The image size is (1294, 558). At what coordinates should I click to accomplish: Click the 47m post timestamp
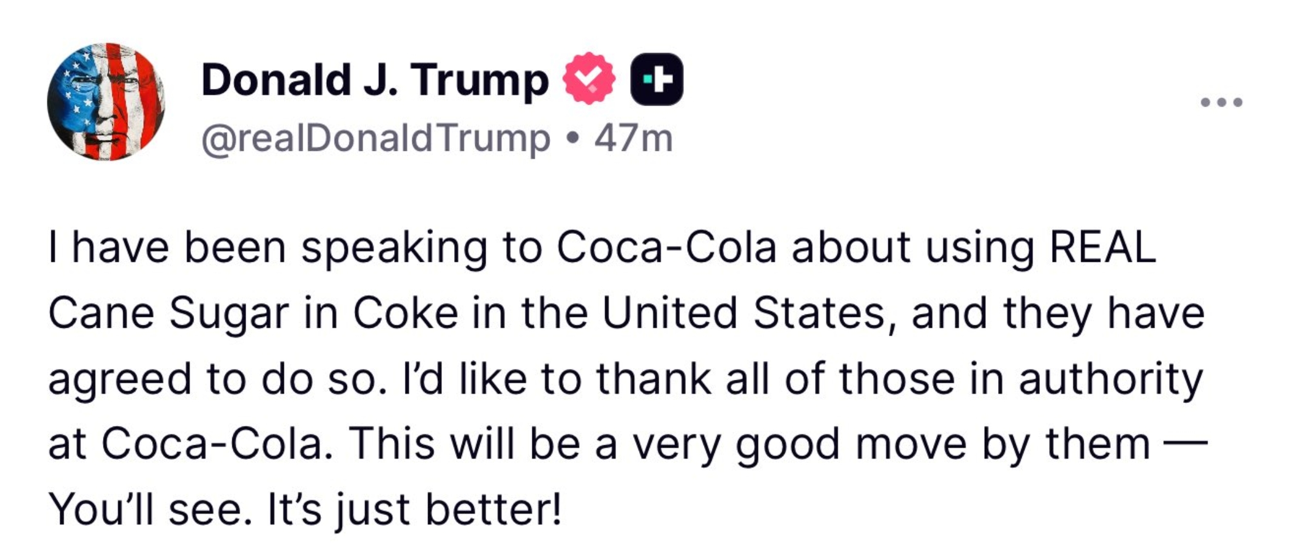tap(633, 139)
